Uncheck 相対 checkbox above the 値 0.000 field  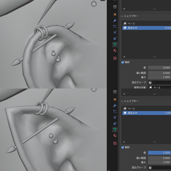coord(123,62)
